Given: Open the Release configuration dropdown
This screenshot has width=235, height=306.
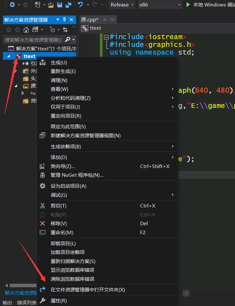Looking at the screenshot, I should click(122, 5).
